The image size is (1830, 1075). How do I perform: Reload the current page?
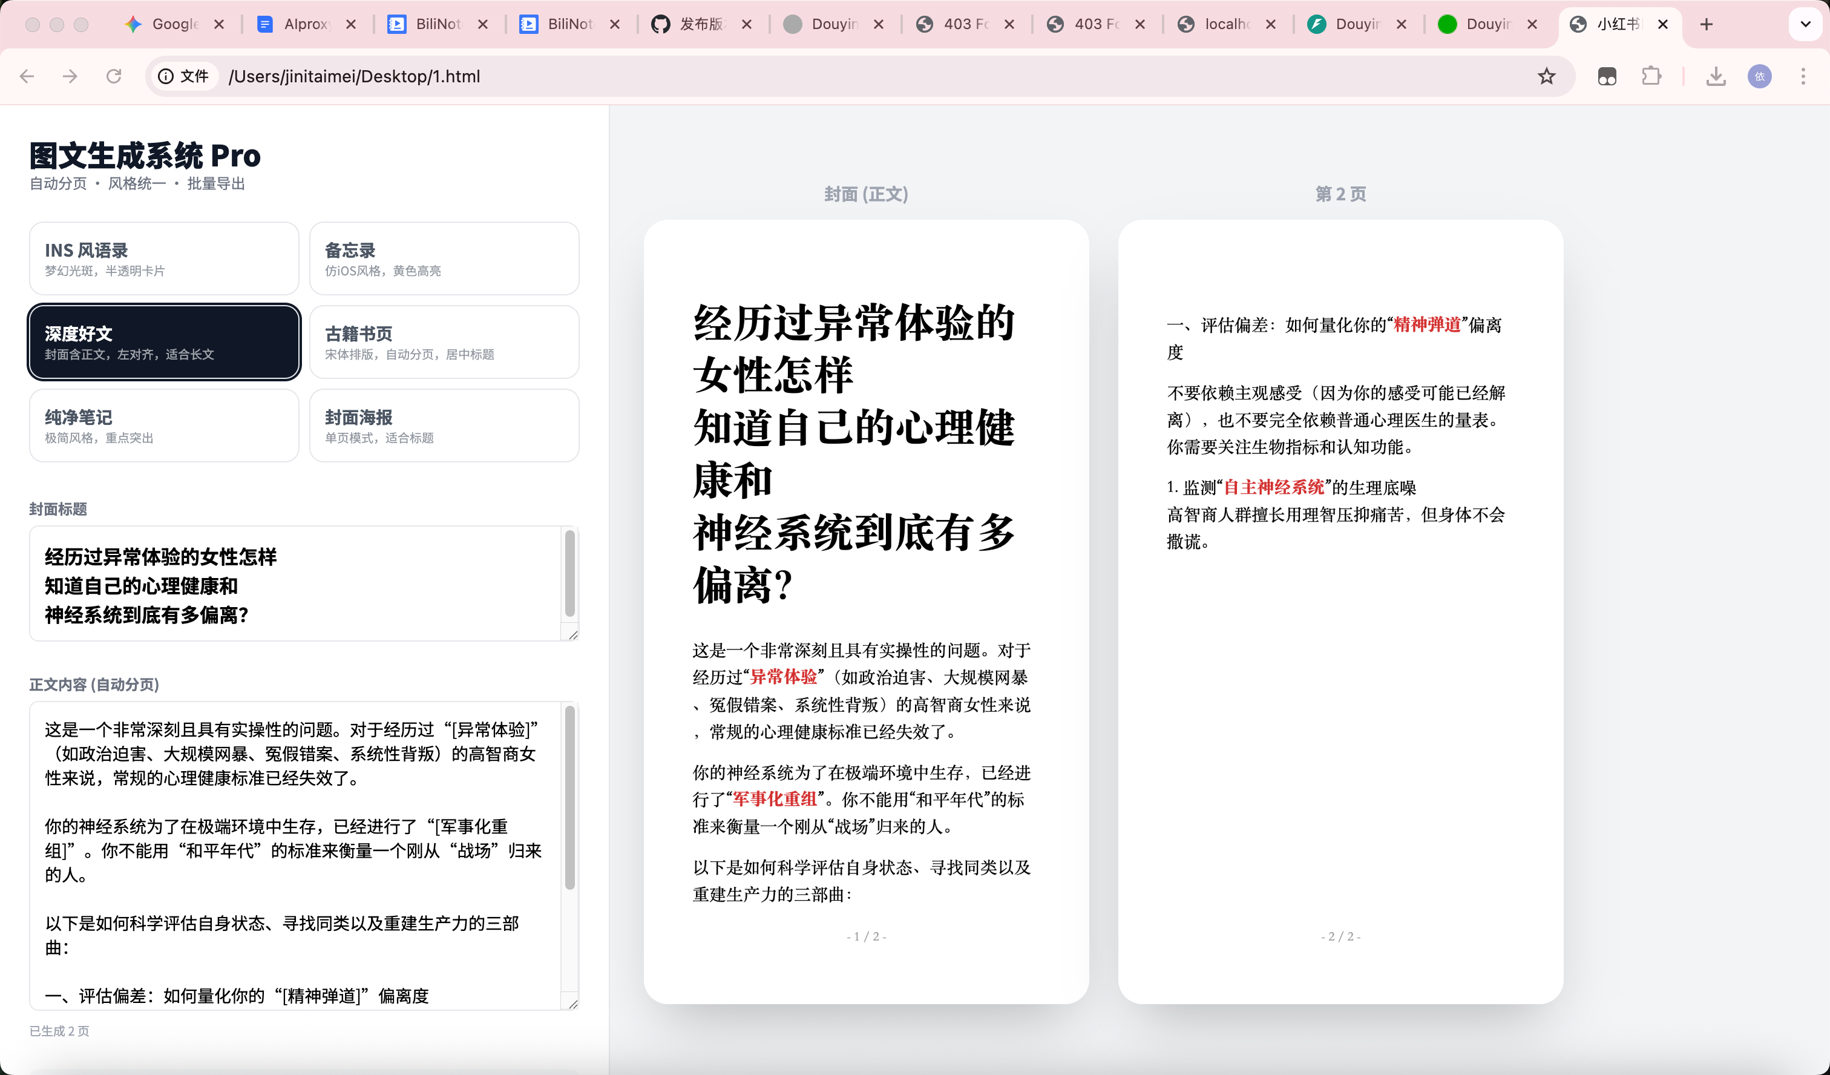(114, 76)
